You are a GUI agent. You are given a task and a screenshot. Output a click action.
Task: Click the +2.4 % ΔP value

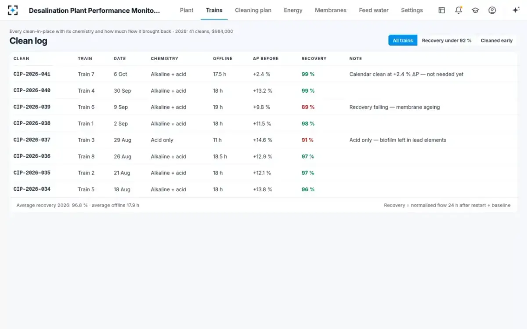point(262,74)
